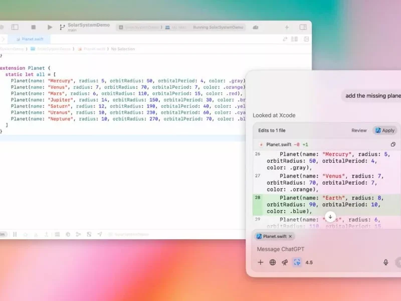Stop the running SolarSystemDemo app
Viewport: 401px width, 301px height.
(34, 27)
